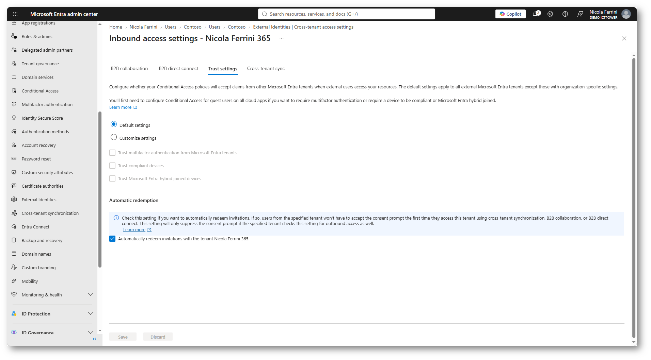The image size is (651, 360).
Task: Select the Trust settings tab
Action: tap(223, 69)
